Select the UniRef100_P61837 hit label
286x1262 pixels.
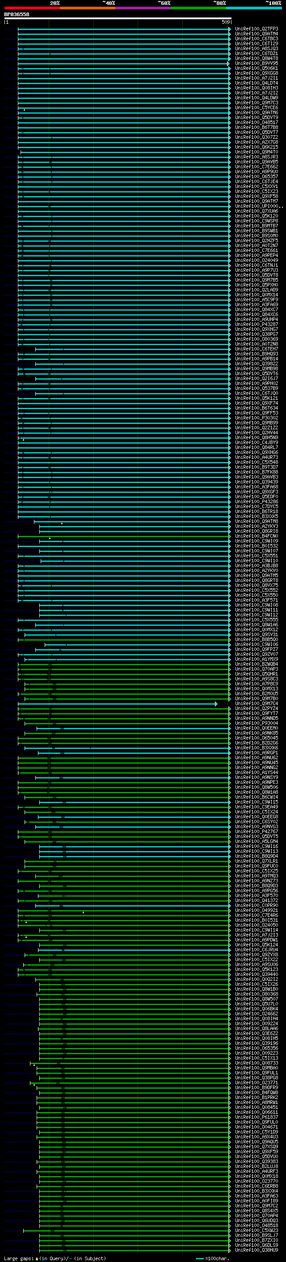[256, 1117]
